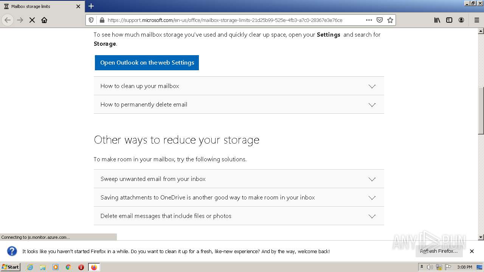This screenshot has height=272, width=484.
Task: Open the Windows Start menu
Action: [x=10, y=267]
